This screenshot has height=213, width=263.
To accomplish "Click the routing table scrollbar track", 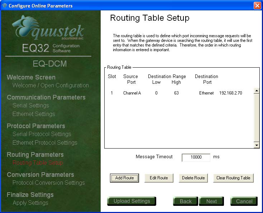I will point(257,118).
